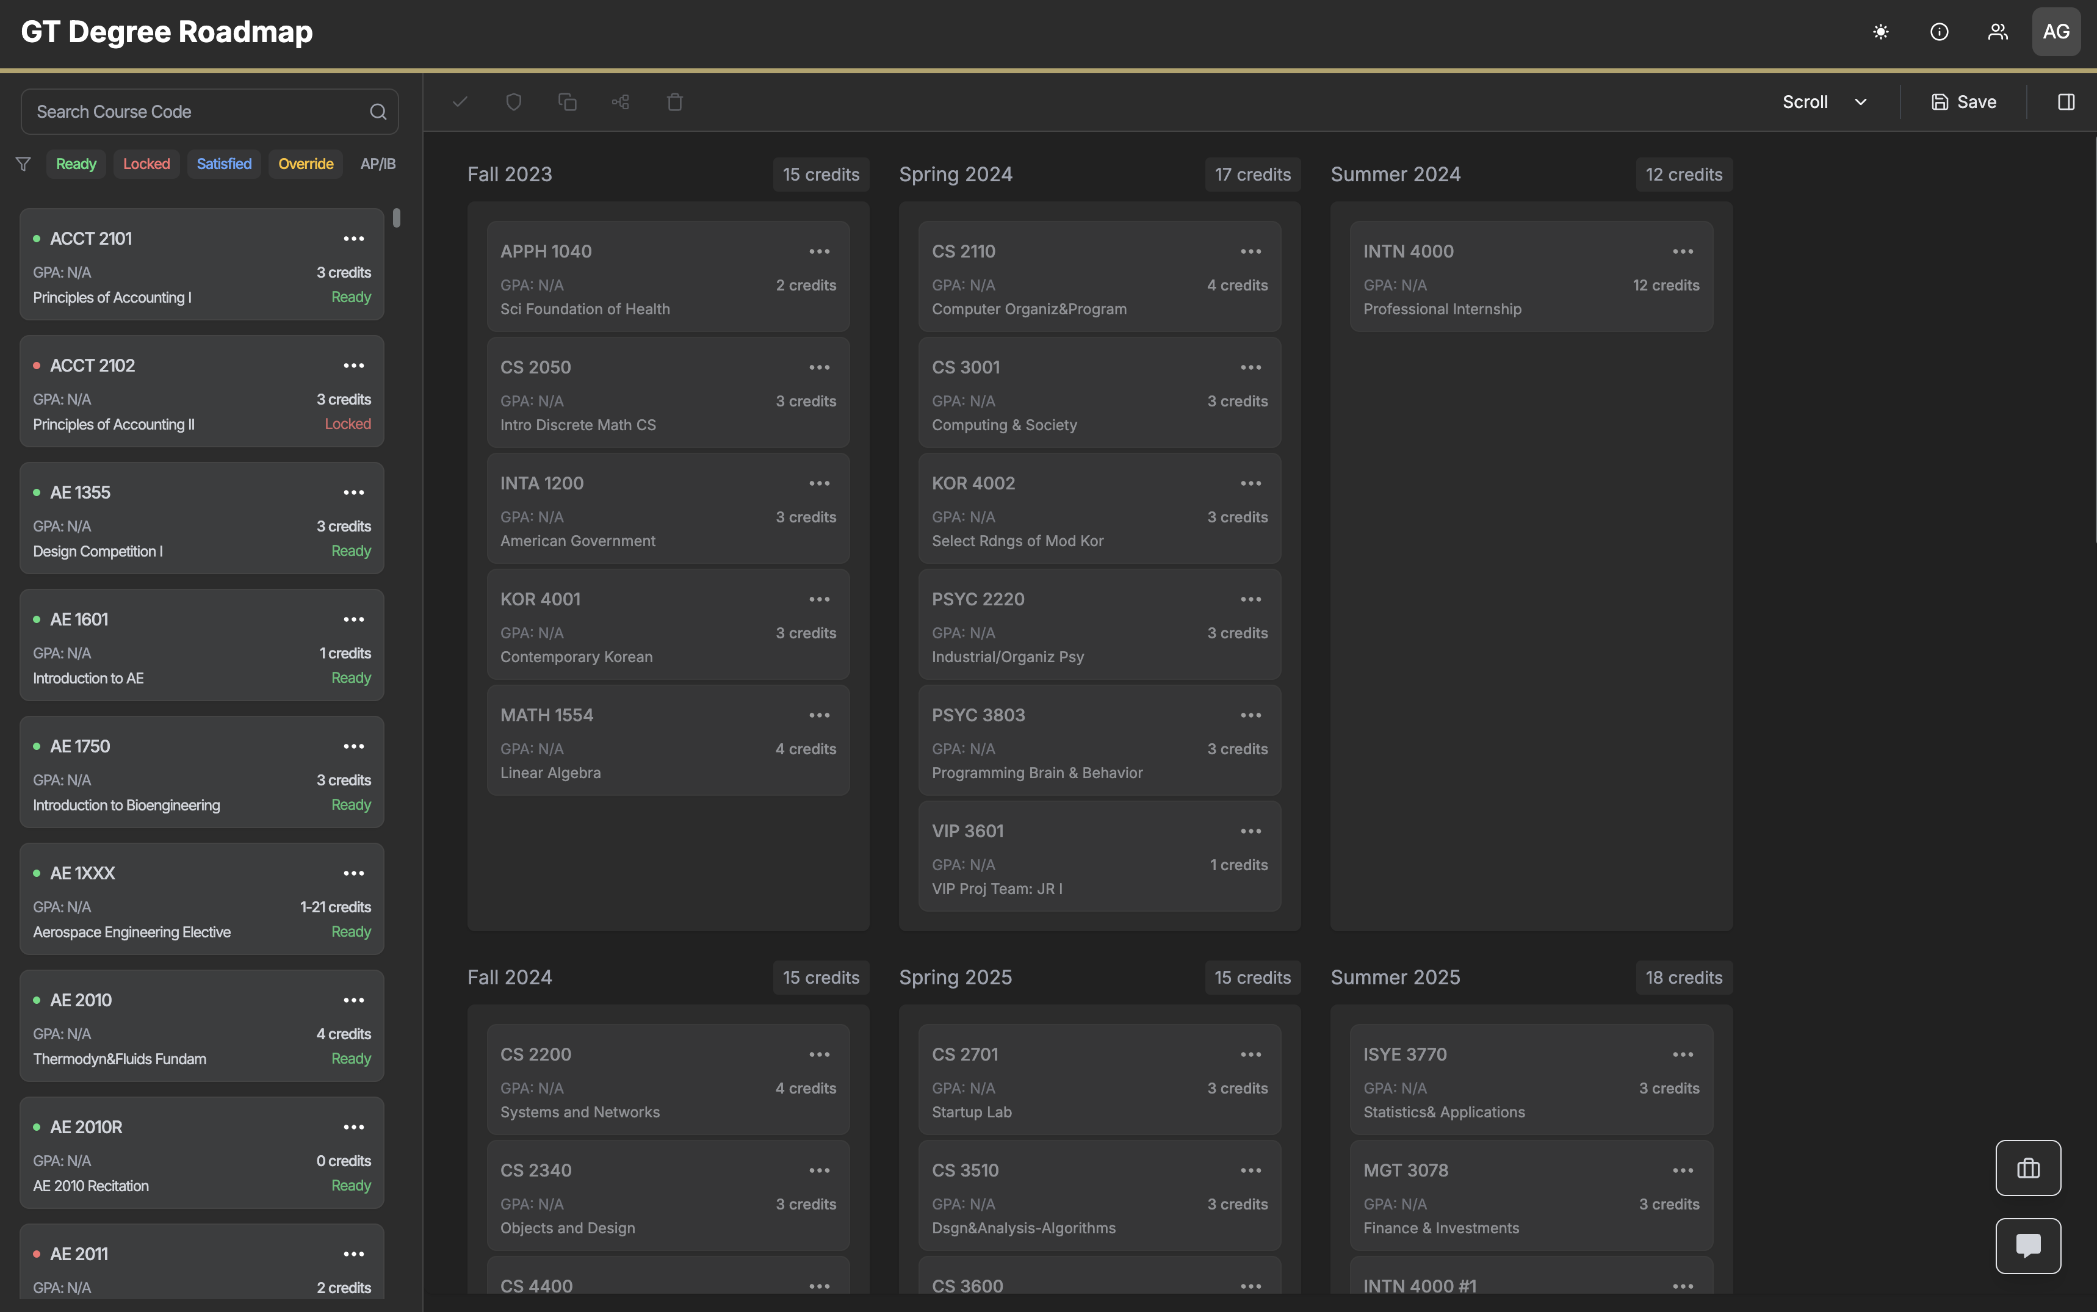Toggle the Locked filter chip
2097x1312 pixels.
[146, 164]
